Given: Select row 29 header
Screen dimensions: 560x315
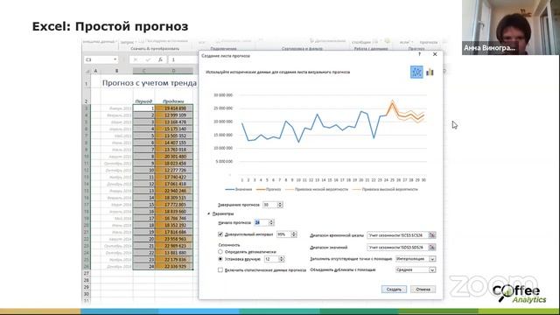Looking at the screenshot, I should (86, 287).
